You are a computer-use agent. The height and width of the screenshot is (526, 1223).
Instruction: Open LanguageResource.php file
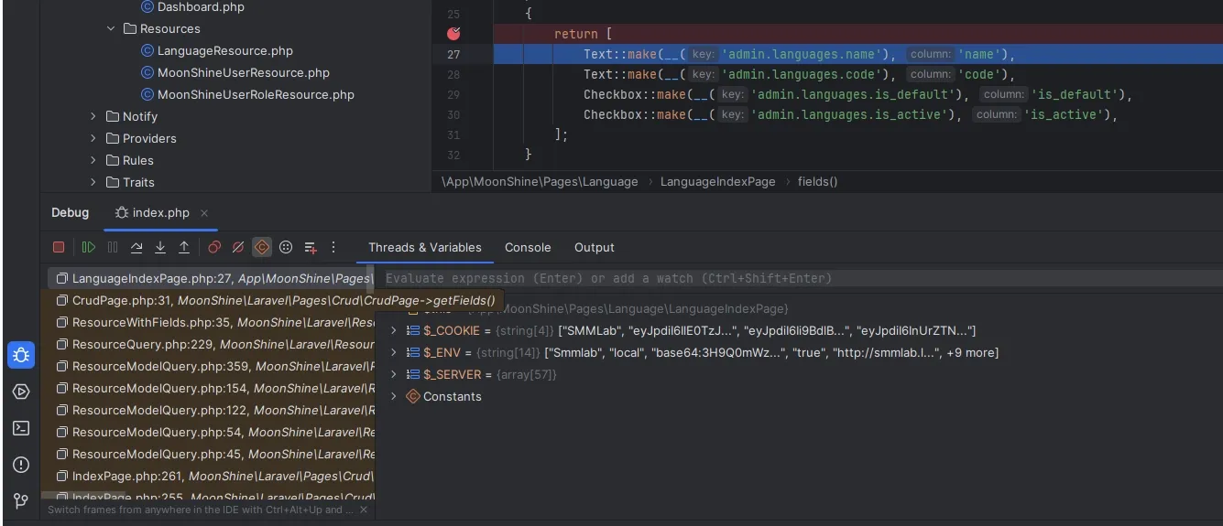(224, 50)
